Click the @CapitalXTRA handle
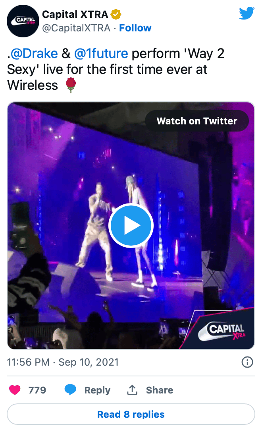The image size is (262, 434). tap(76, 28)
